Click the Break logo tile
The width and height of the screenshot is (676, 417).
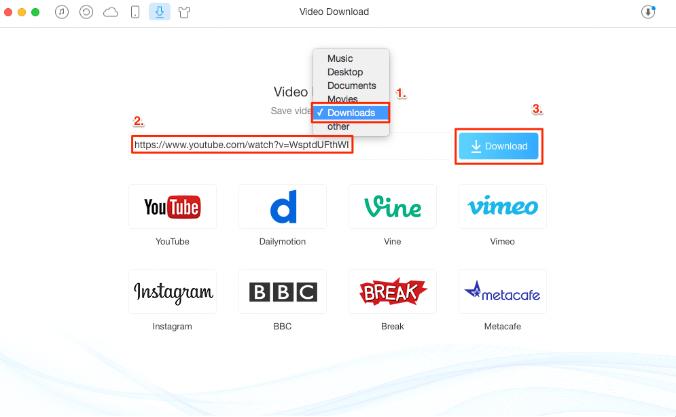pyautogui.click(x=392, y=291)
